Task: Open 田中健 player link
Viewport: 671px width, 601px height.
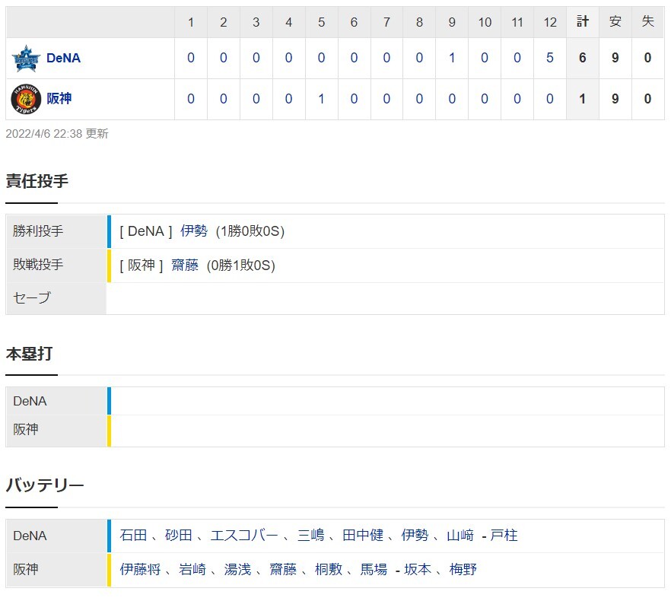Action: tap(363, 535)
